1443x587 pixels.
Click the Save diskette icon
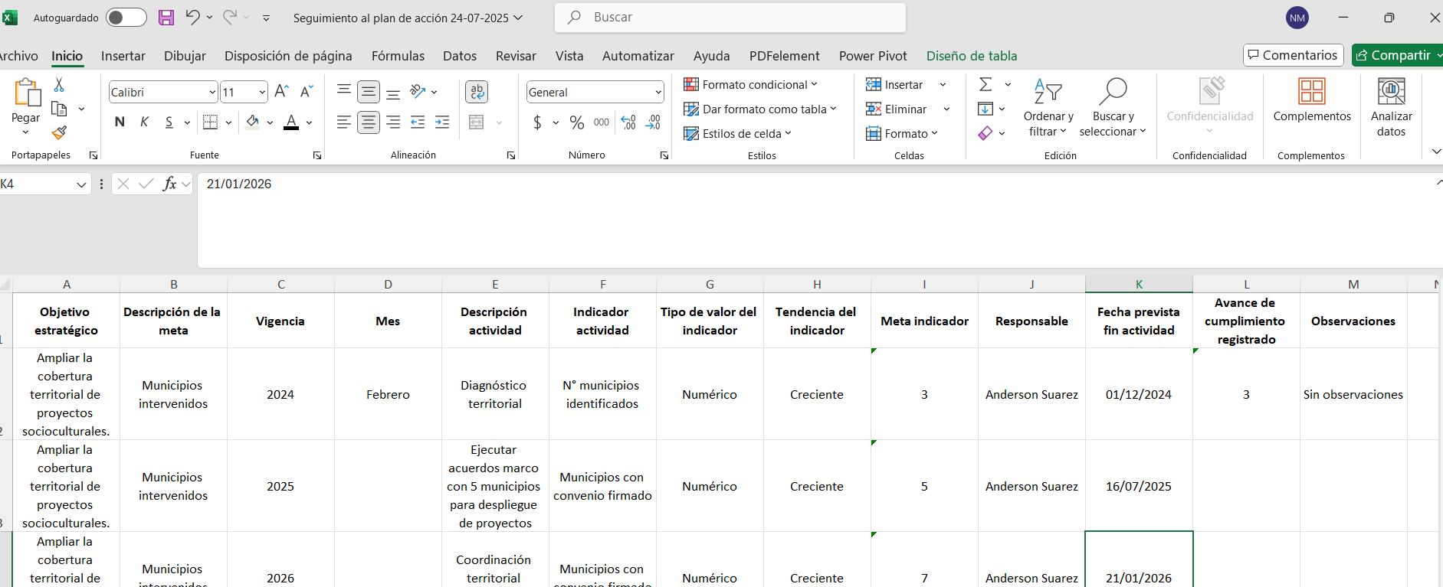click(166, 18)
